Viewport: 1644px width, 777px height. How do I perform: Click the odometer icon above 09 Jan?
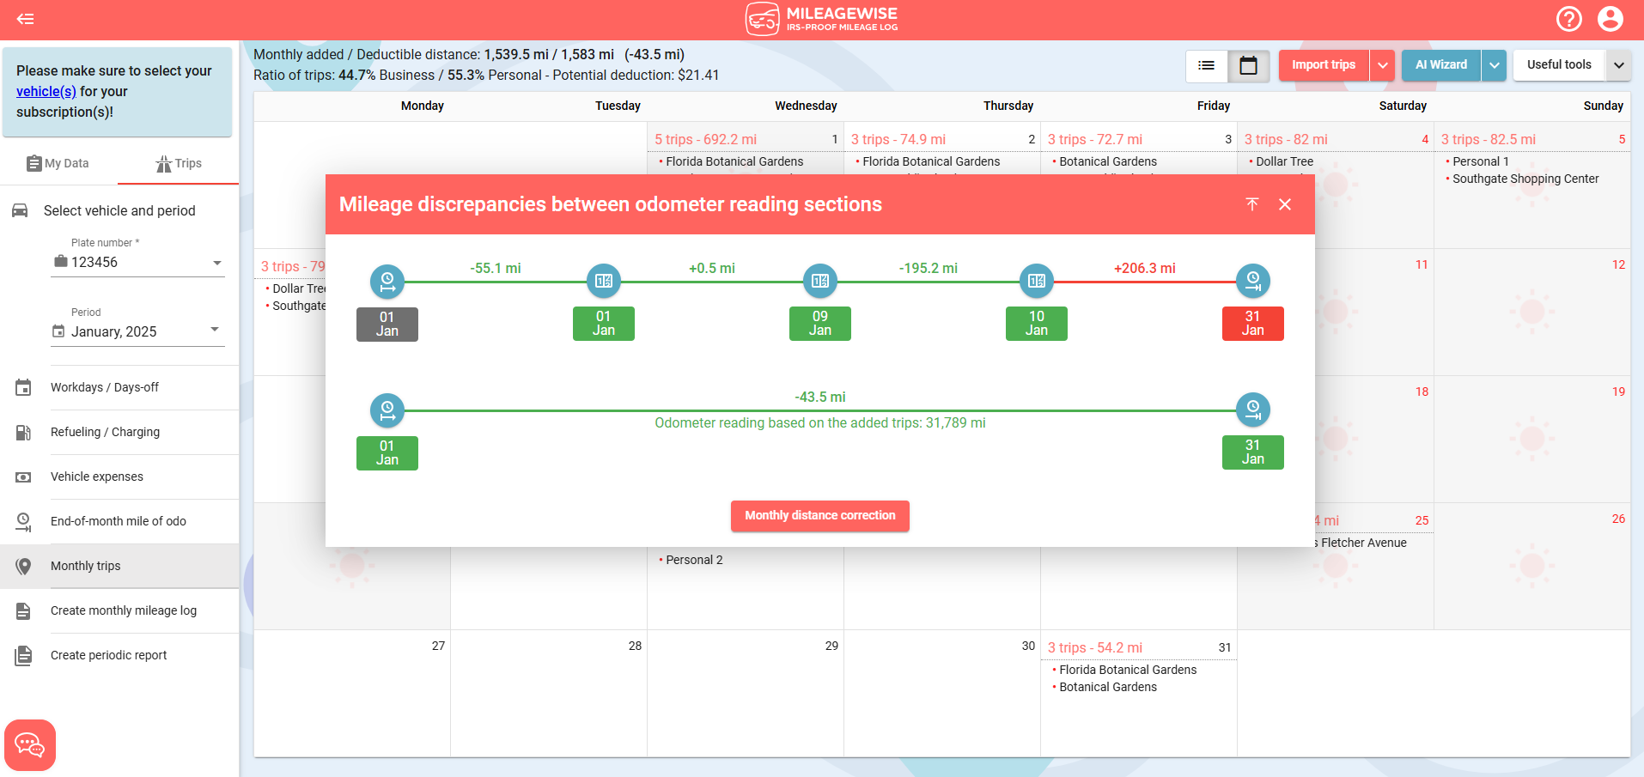click(819, 281)
